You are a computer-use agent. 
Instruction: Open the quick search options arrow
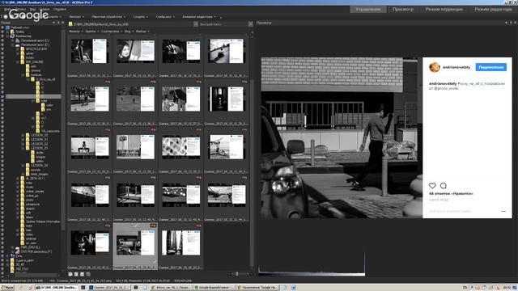250,24
